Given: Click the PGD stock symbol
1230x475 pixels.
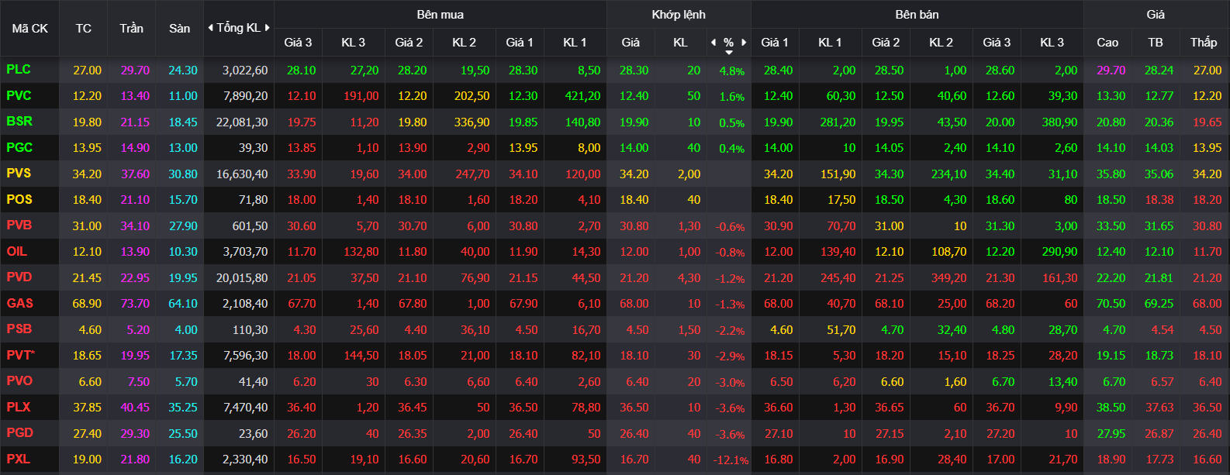Looking at the screenshot, I should [x=19, y=433].
